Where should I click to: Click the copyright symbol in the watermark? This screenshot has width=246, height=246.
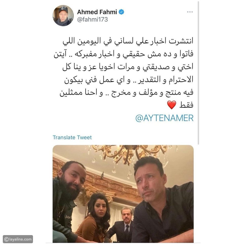click(x=6, y=239)
